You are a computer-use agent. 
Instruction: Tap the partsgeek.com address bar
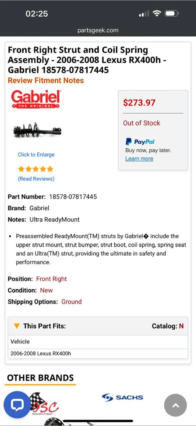point(98,30)
